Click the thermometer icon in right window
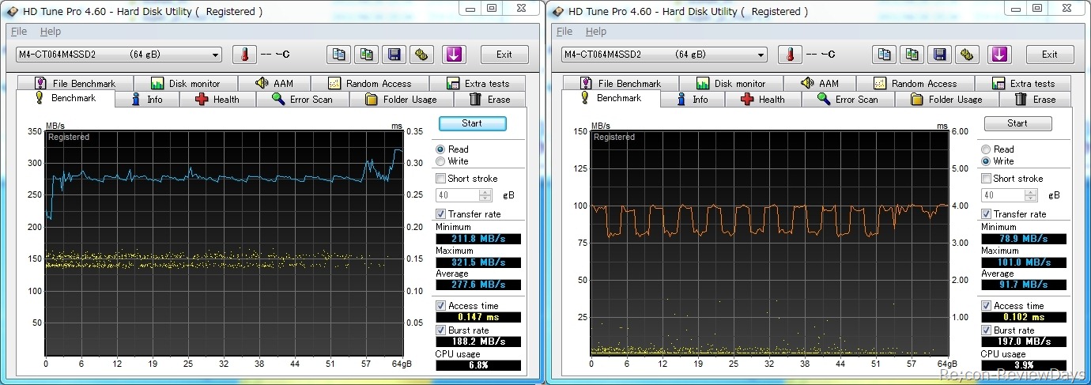The image size is (1091, 385). 790,55
